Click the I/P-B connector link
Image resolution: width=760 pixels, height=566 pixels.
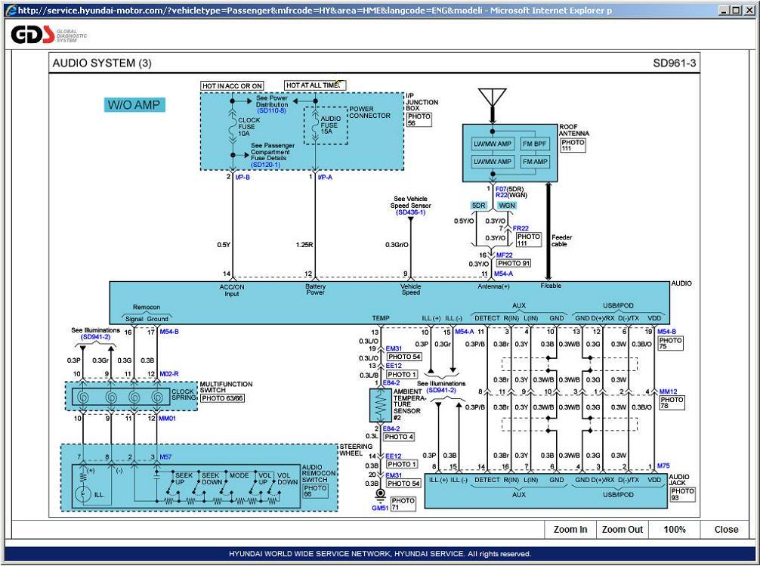pos(243,178)
